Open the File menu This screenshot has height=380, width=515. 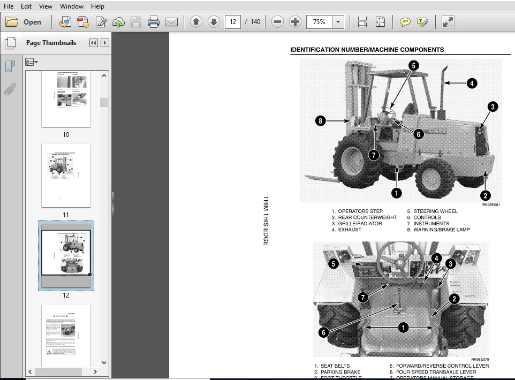coord(9,6)
